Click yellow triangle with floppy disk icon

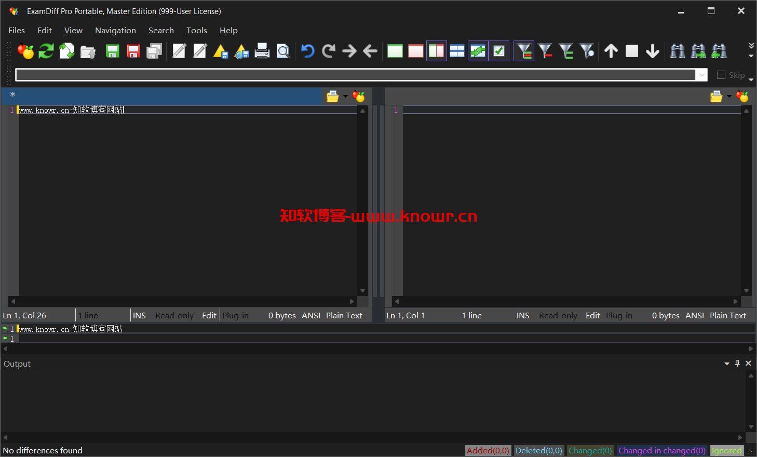tap(221, 51)
